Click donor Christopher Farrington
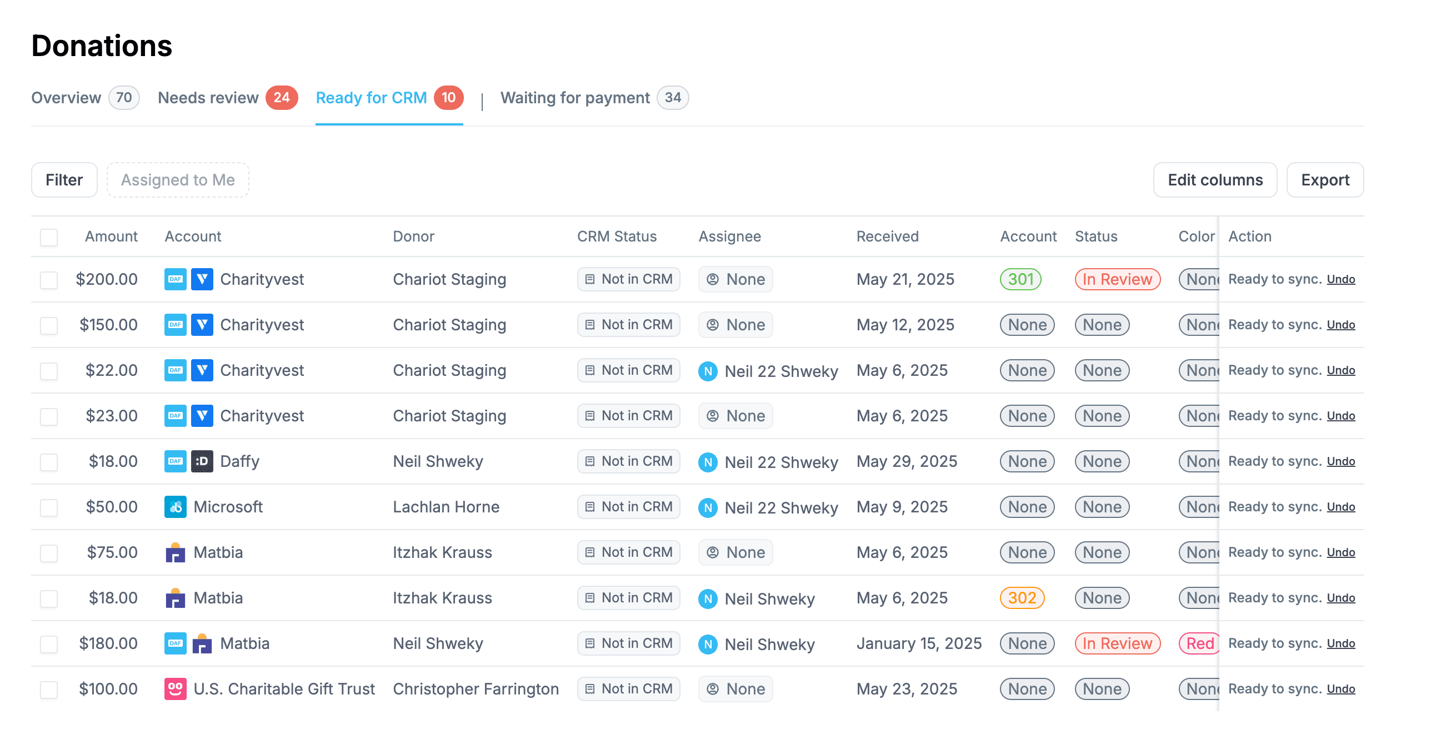The height and width of the screenshot is (745, 1431). point(476,689)
